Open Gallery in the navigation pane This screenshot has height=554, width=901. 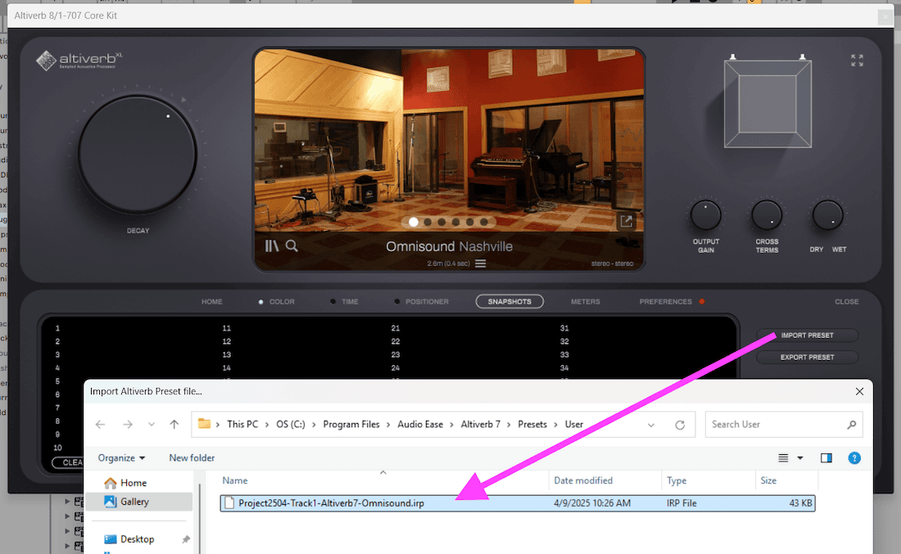[x=139, y=502]
